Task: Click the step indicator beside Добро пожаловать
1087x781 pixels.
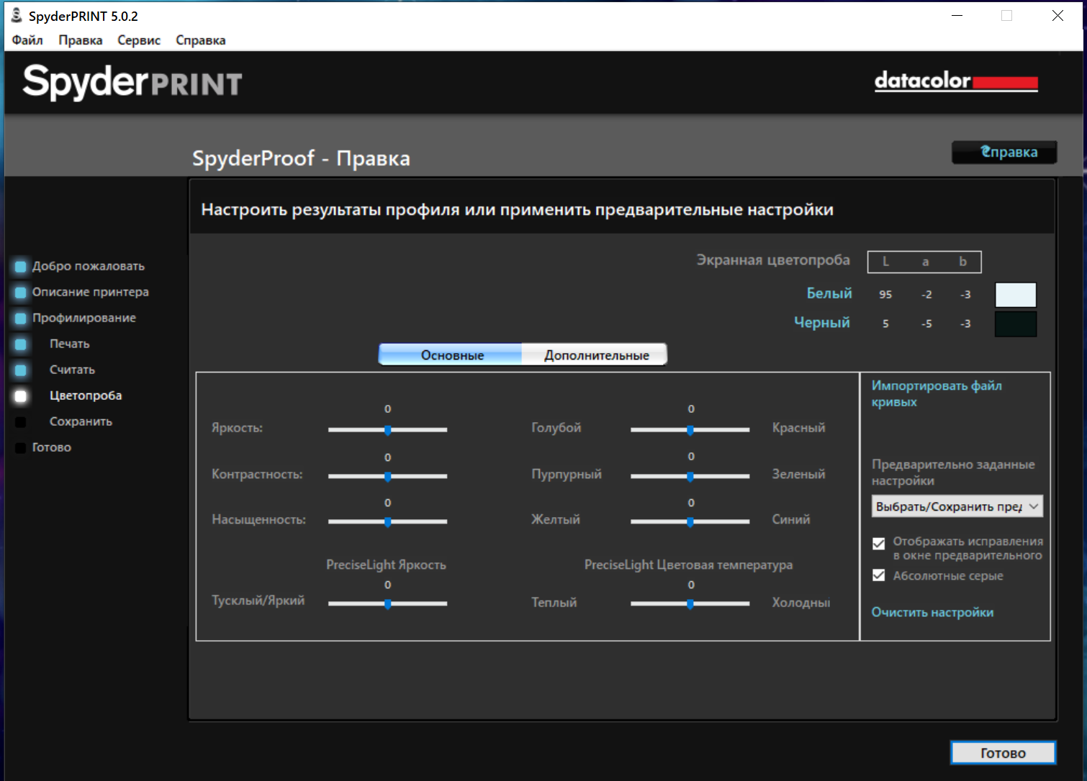Action: pyautogui.click(x=21, y=266)
